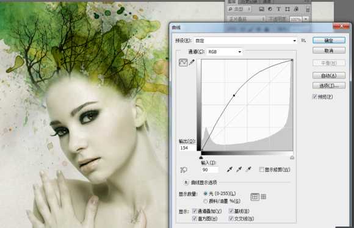Pick the gray point eyedropper
This screenshot has width=354, height=228.
tap(239, 169)
